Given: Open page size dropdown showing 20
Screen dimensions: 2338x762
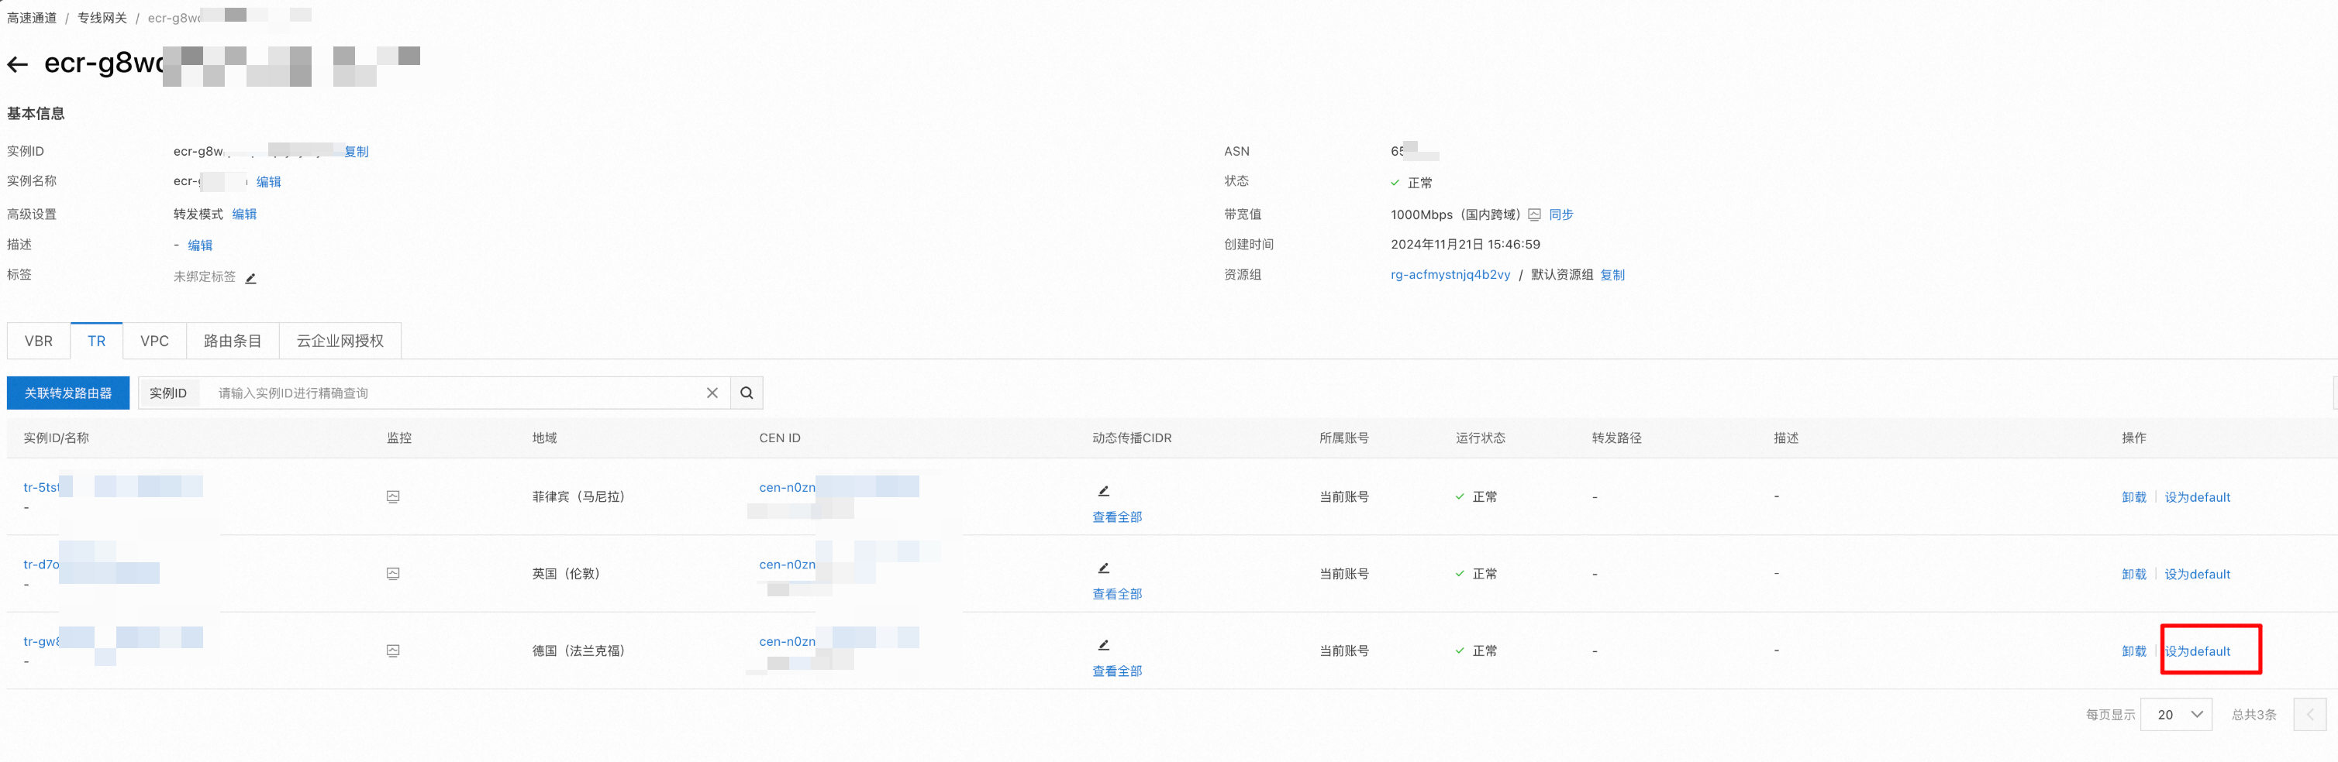Looking at the screenshot, I should (2175, 715).
